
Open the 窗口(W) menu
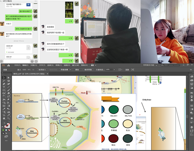tap(75, 65)
